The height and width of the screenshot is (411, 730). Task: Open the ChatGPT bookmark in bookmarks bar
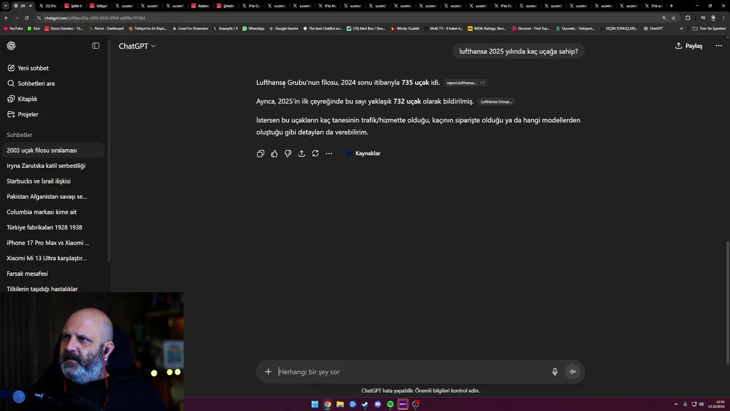tap(653, 28)
